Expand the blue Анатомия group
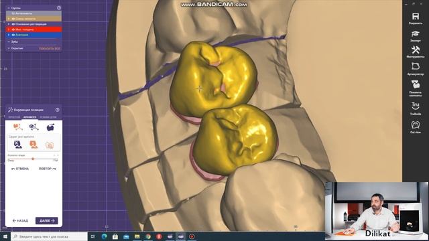Image resolution: width=429 pixels, height=241 pixels. click(x=9, y=35)
